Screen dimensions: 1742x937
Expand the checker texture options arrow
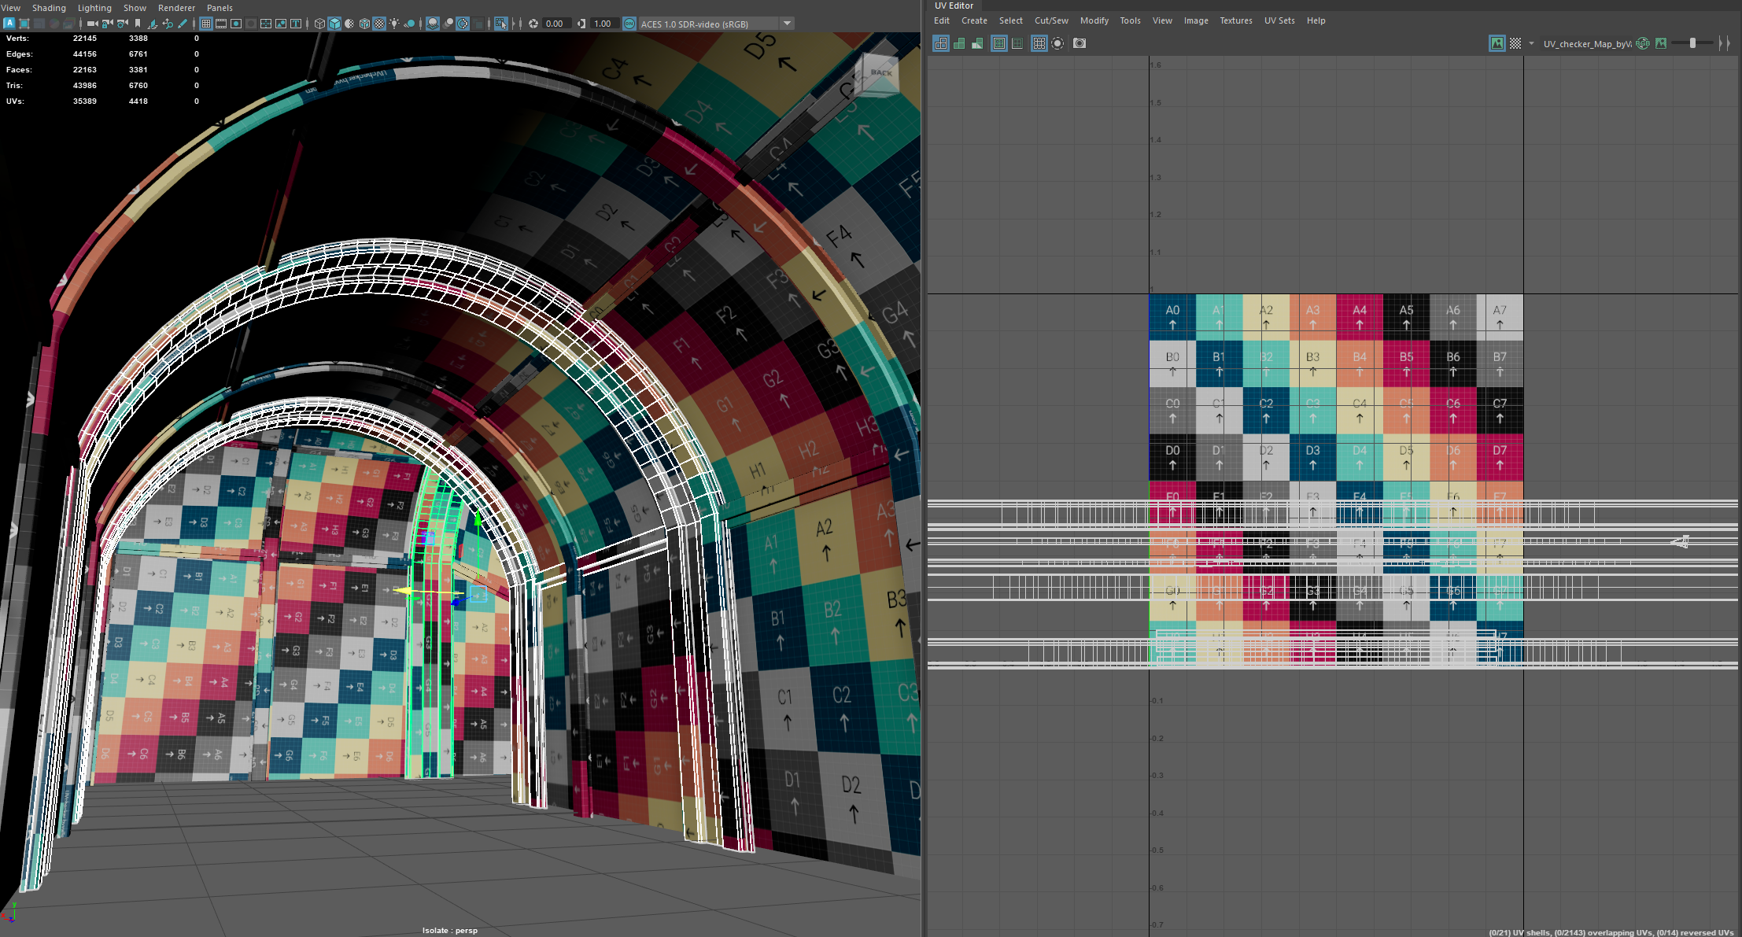pyautogui.click(x=1531, y=43)
